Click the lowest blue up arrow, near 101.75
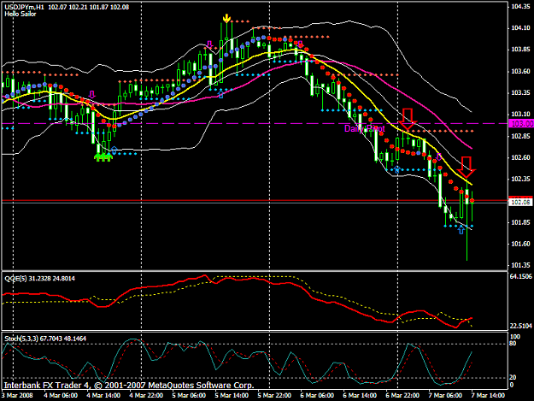 pyautogui.click(x=461, y=230)
